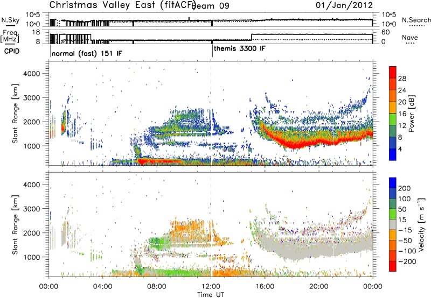Viewport: 431px width, 298px height.
Task: Click the 'Time UT' axis label
Action: [x=211, y=294]
